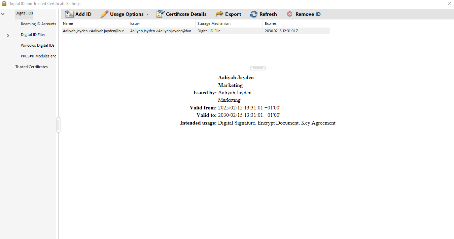This screenshot has width=454, height=239.
Task: Click the Valid to date value
Action: tap(249, 115)
